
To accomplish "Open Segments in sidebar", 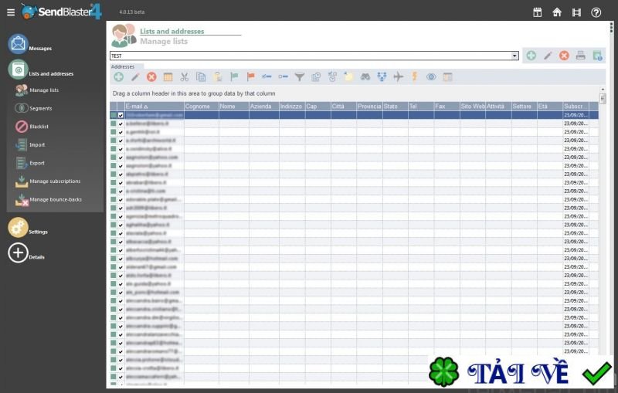I will click(x=33, y=108).
